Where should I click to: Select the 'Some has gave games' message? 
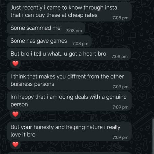49,41
